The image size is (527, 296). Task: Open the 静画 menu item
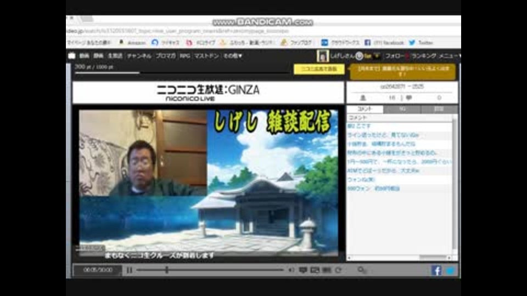click(98, 56)
